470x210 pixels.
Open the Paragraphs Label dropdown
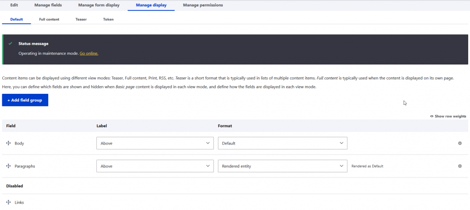155,166
